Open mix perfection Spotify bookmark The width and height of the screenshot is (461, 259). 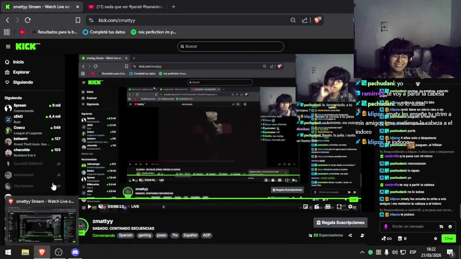click(154, 32)
